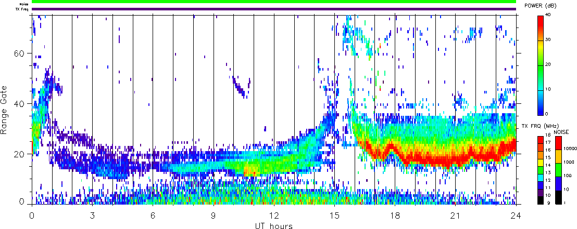Click the '14' label on the TX FRQ scale
Screen dimensions: 577x229
pos(547,165)
